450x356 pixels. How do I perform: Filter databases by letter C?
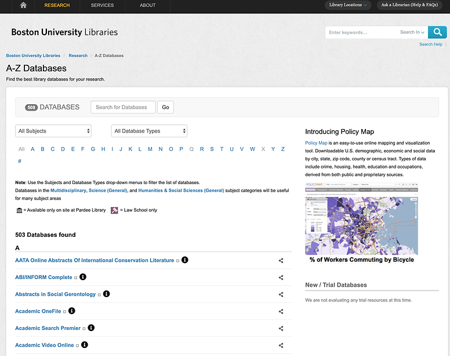point(53,149)
